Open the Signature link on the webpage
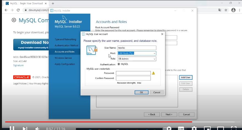The height and width of the screenshot is (130, 242). pos(18,65)
